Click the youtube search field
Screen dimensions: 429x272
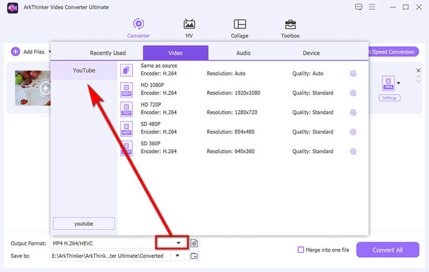[x=84, y=224]
